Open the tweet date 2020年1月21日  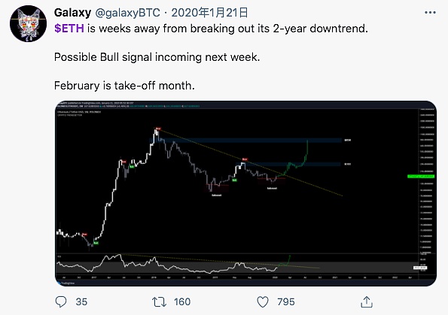tap(209, 13)
